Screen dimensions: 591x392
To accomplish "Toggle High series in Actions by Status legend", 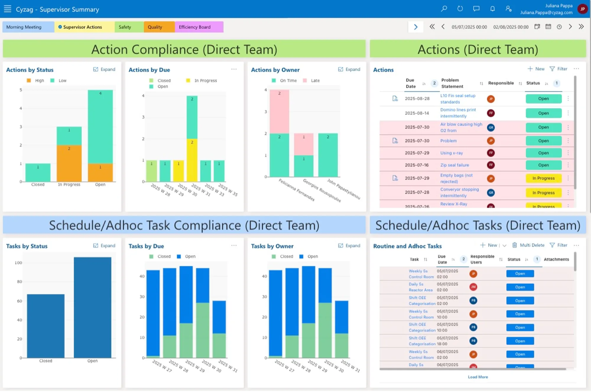I will (x=35, y=81).
